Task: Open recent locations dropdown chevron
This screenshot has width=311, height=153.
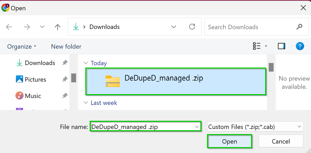Action: (x=42, y=27)
